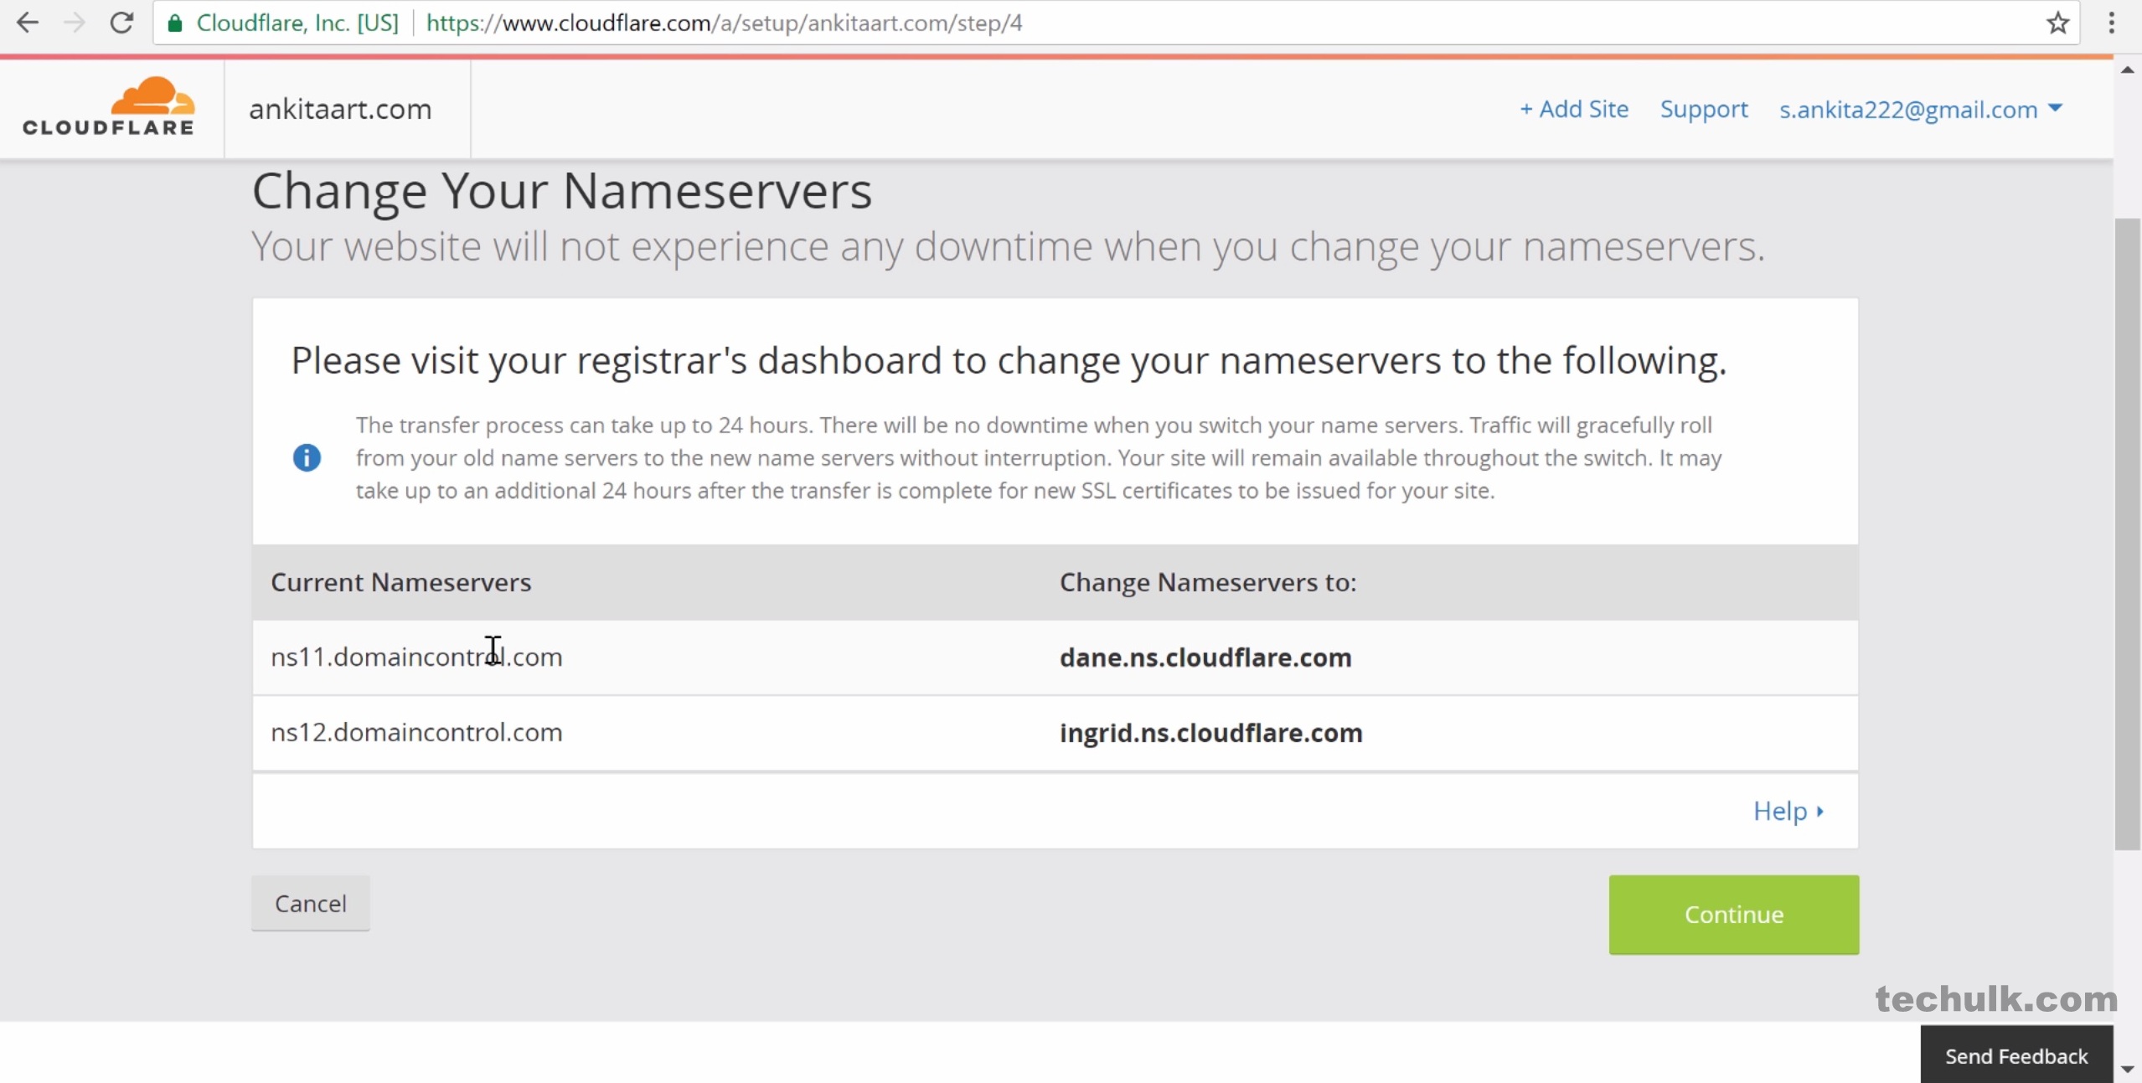Click the blue info circle icon

click(x=307, y=457)
